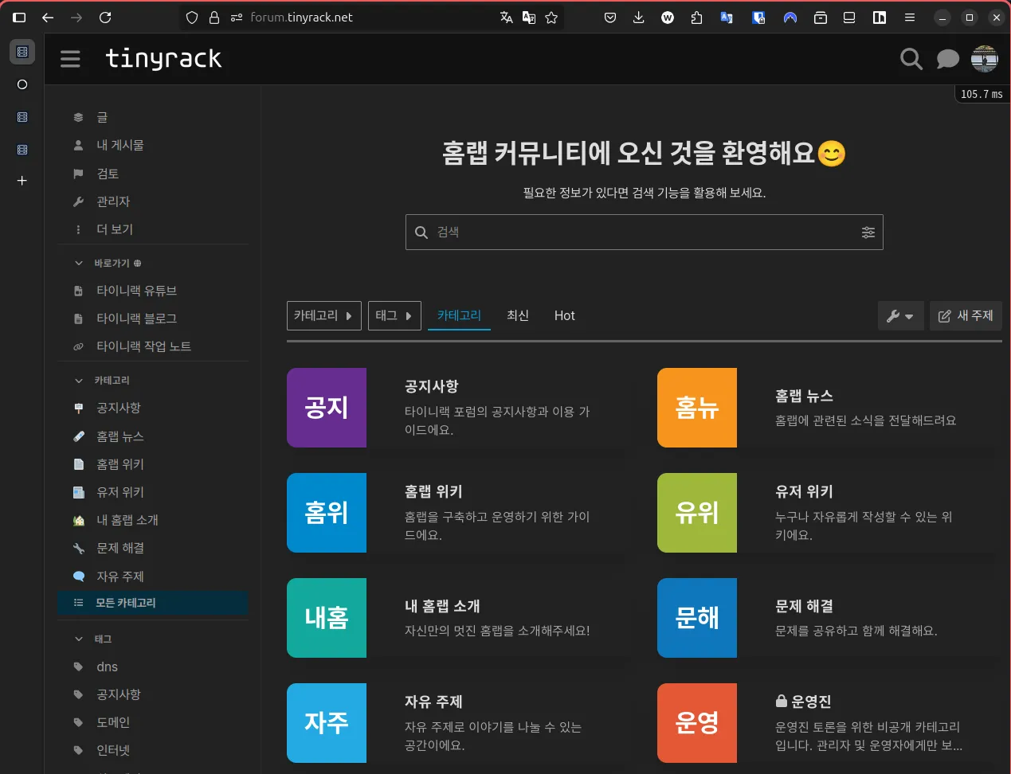This screenshot has width=1011, height=774.
Task: Open advanced search filter options icon
Action: 868,233
